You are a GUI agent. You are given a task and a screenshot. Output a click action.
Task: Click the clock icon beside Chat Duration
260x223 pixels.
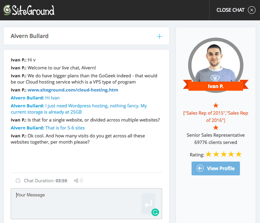tap(18, 181)
